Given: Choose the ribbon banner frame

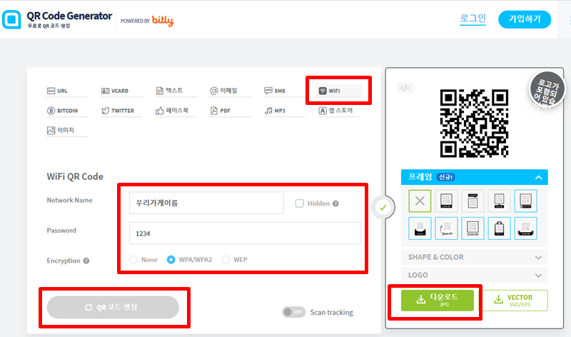Looking at the screenshot, I should 525,228.
